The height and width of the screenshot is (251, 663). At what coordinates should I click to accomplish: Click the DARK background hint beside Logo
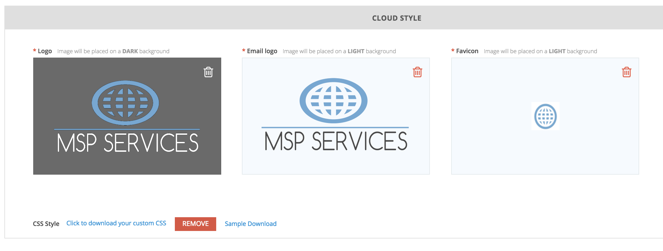[x=113, y=51]
